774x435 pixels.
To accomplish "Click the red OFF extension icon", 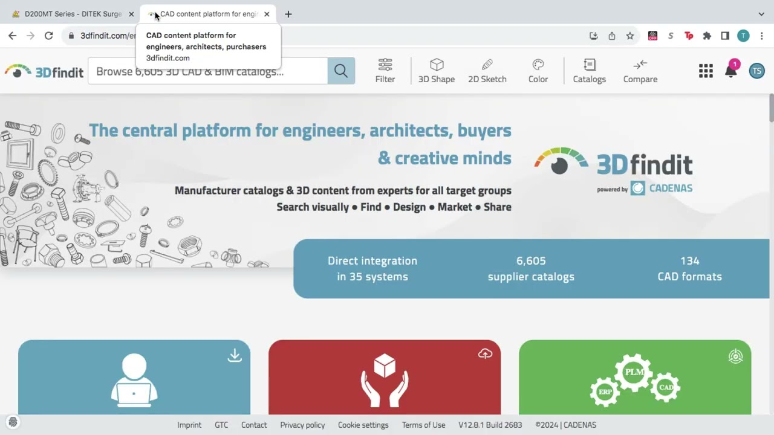I will [x=652, y=36].
